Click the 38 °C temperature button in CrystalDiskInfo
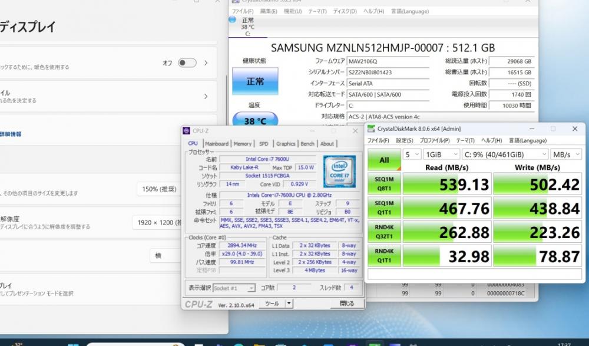Image resolution: width=589 pixels, height=346 pixels. point(255,120)
